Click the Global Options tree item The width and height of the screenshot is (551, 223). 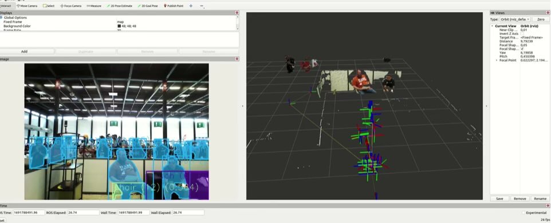pyautogui.click(x=15, y=18)
